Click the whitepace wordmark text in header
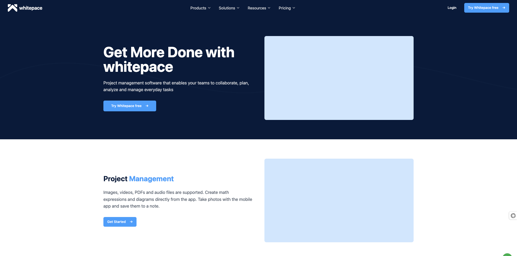 [31, 8]
